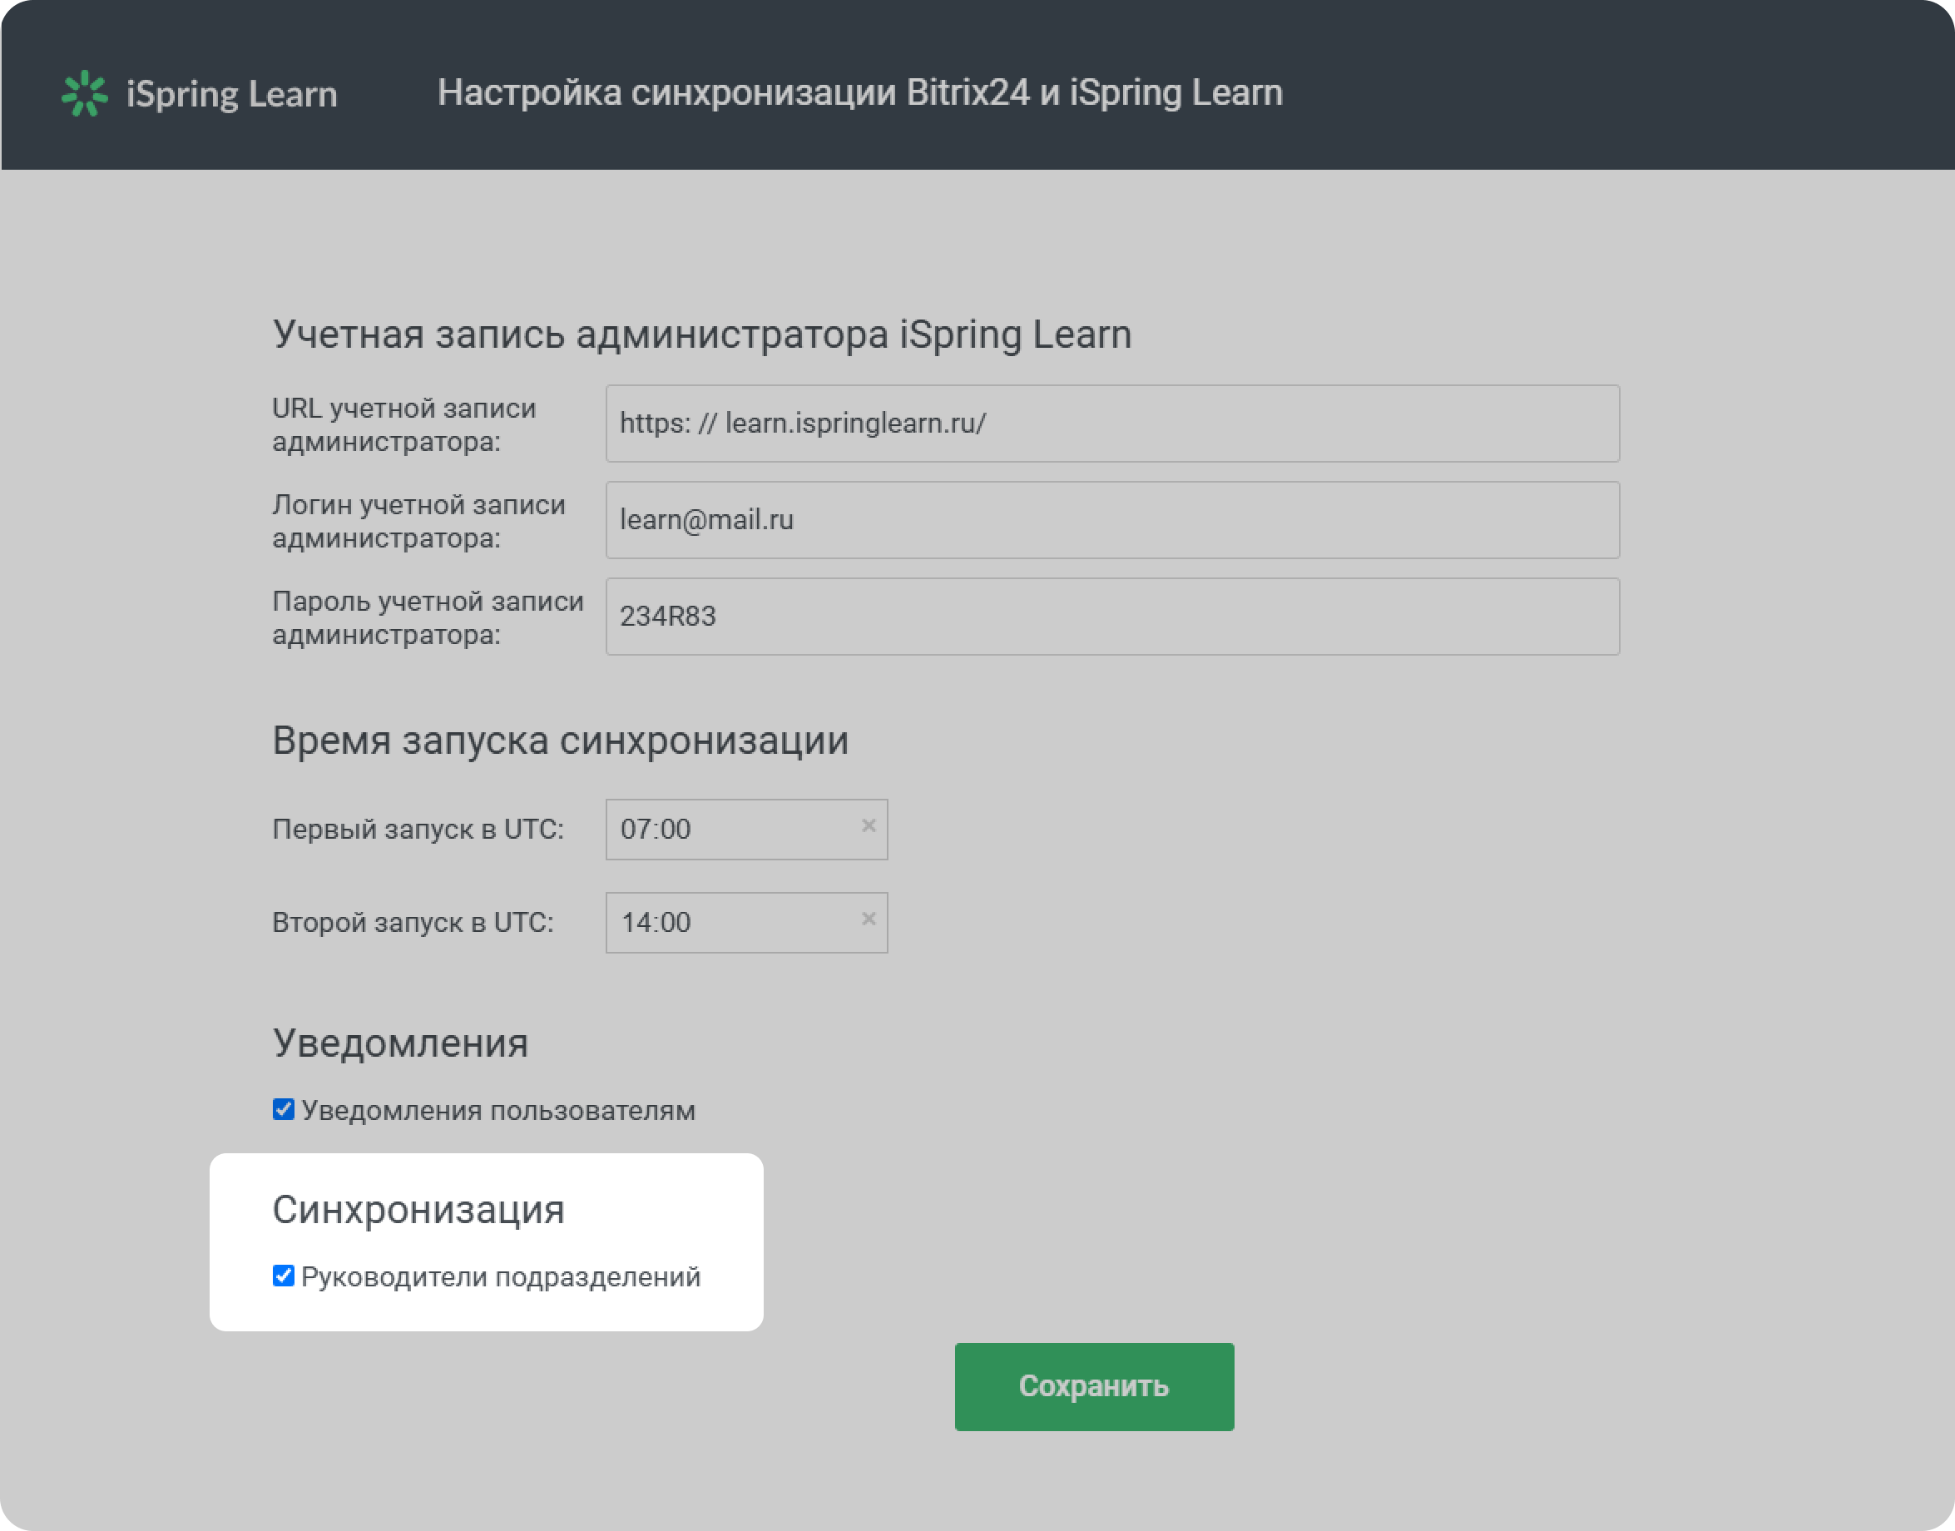Click the header title Настройка синхронизации Bitrix24 и iSpring Learn

point(860,93)
